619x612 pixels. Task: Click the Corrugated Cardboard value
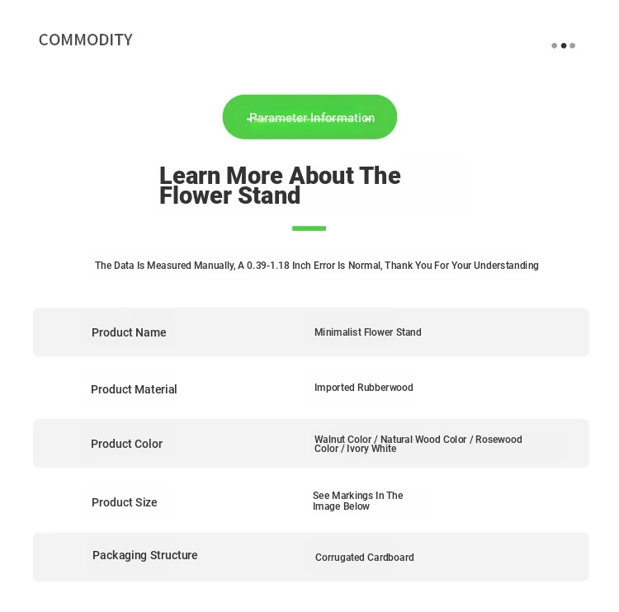pos(364,558)
